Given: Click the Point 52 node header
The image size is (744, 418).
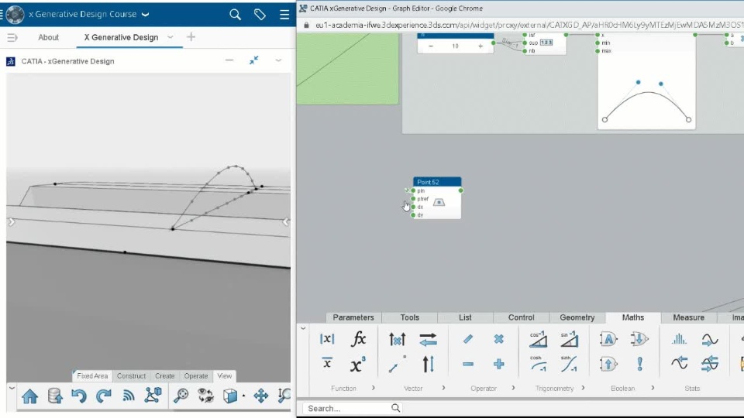Looking at the screenshot, I should 437,182.
